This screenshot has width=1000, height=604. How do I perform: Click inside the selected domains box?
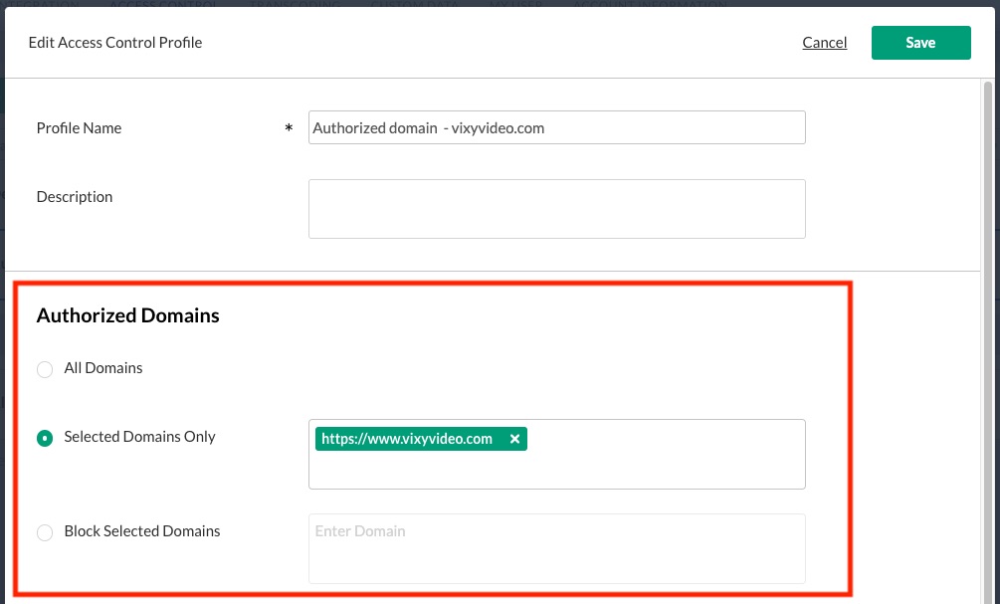(x=557, y=454)
